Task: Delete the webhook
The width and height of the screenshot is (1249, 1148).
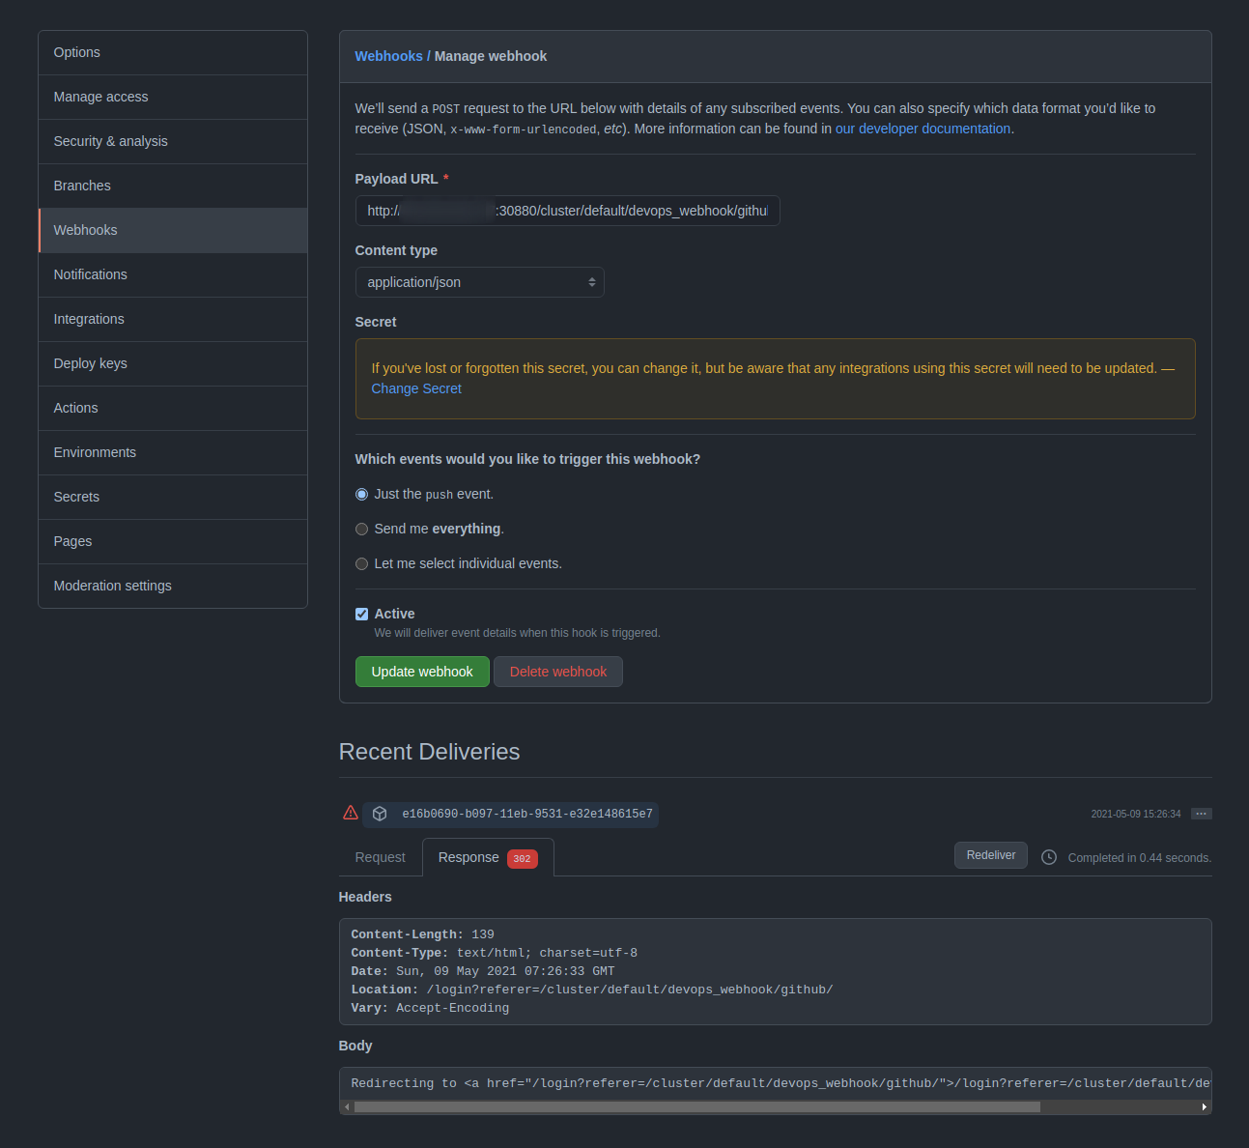Action: [557, 671]
